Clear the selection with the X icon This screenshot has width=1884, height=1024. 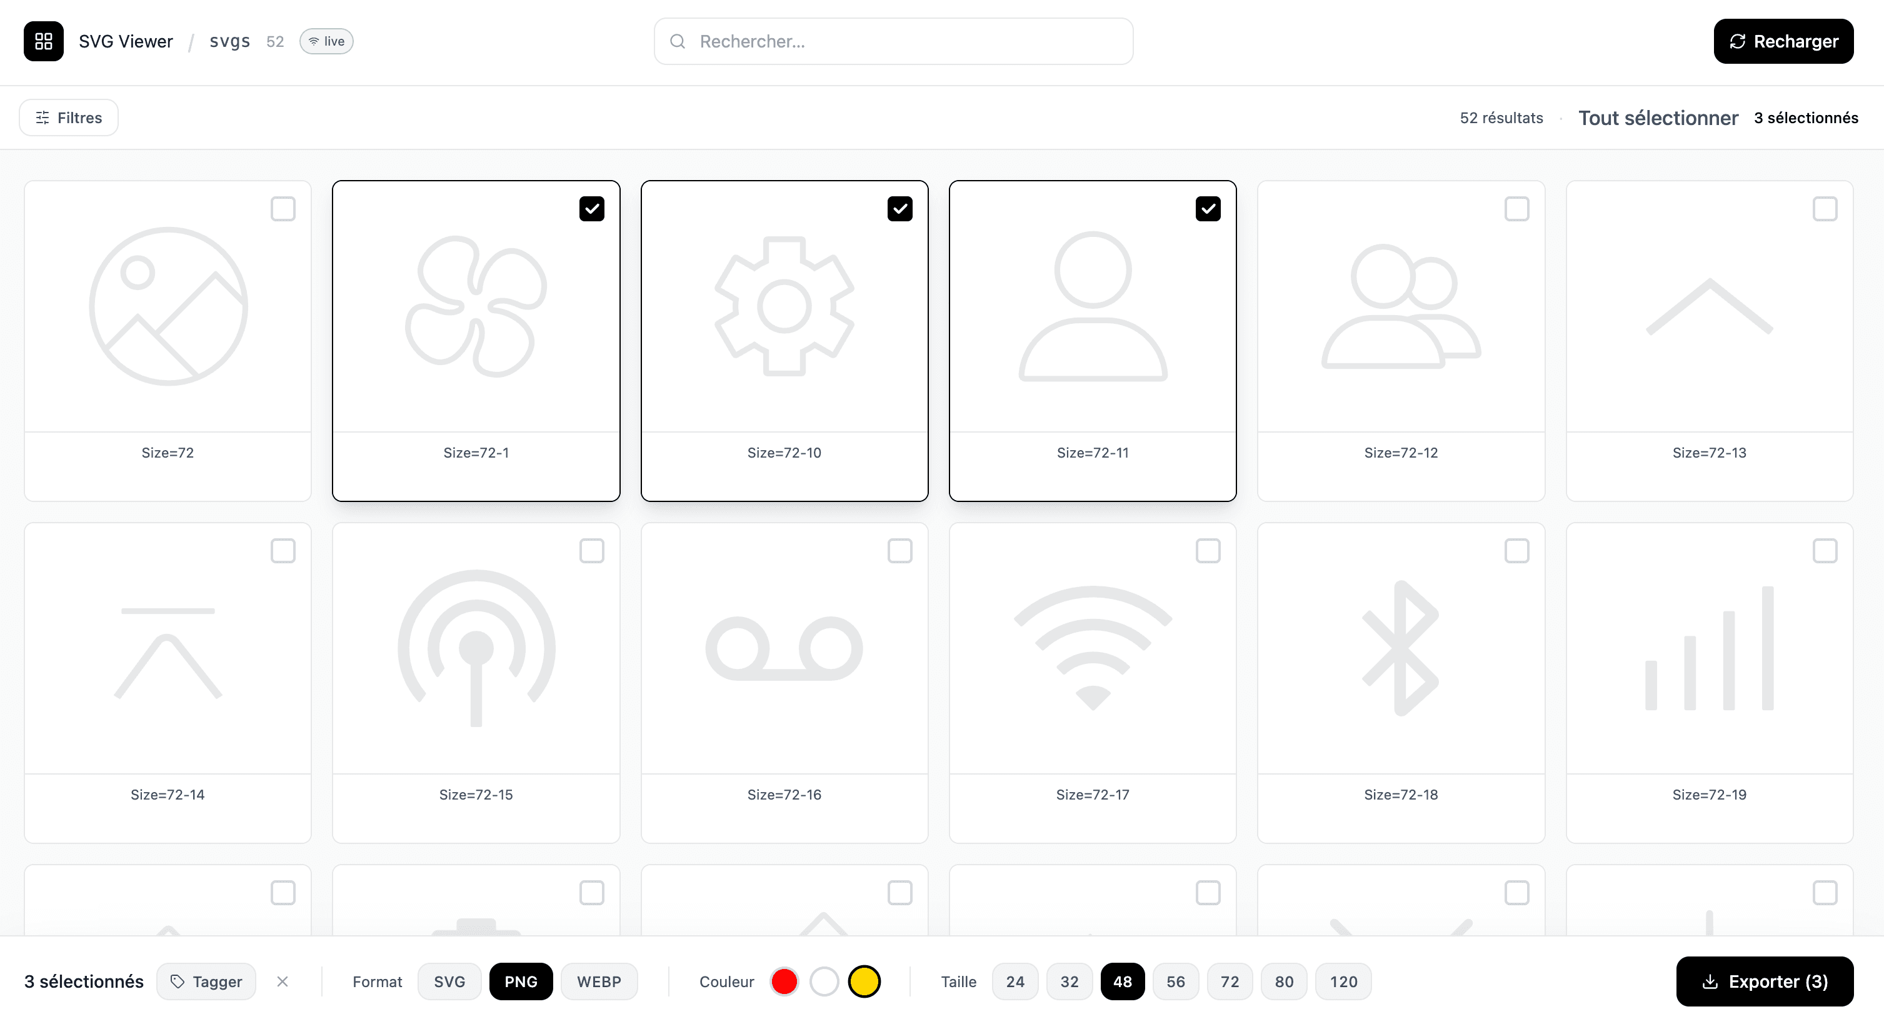(283, 981)
